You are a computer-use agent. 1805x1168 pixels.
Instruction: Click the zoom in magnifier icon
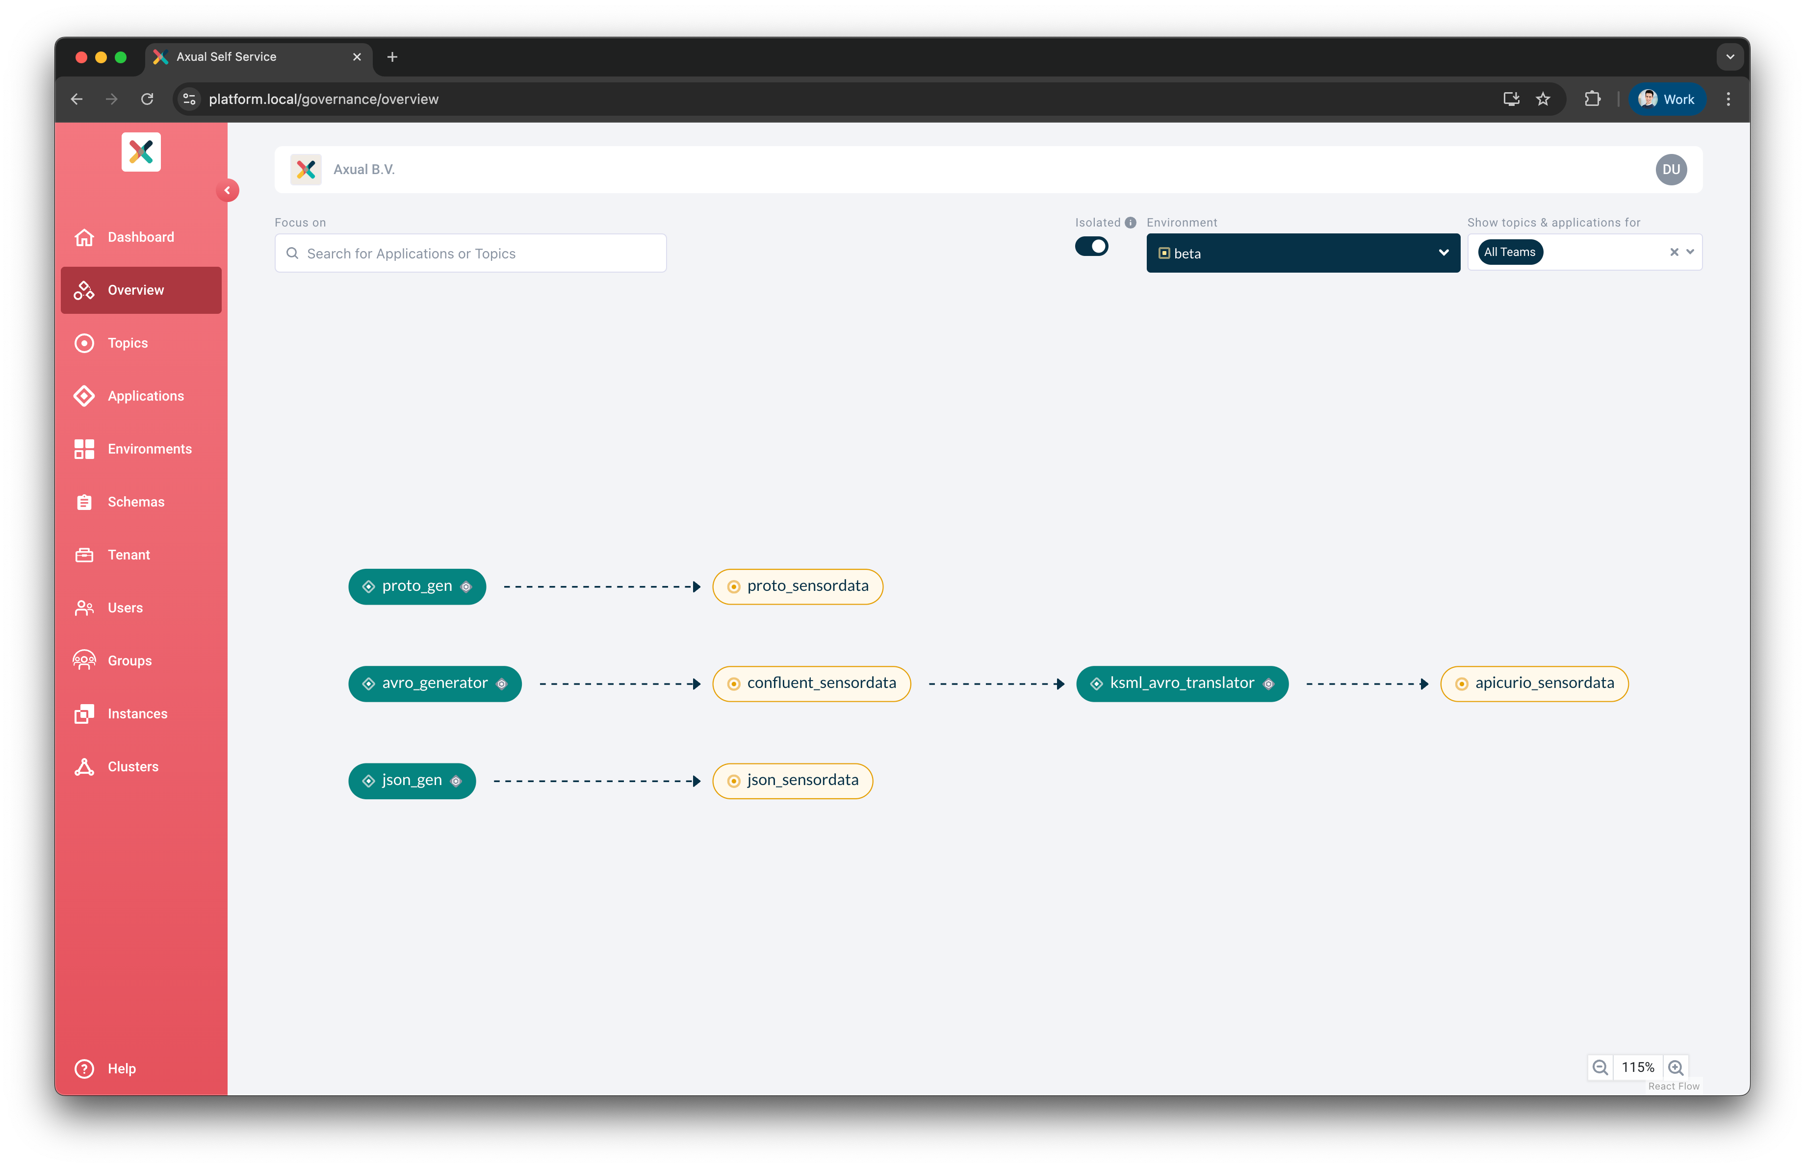click(x=1676, y=1067)
